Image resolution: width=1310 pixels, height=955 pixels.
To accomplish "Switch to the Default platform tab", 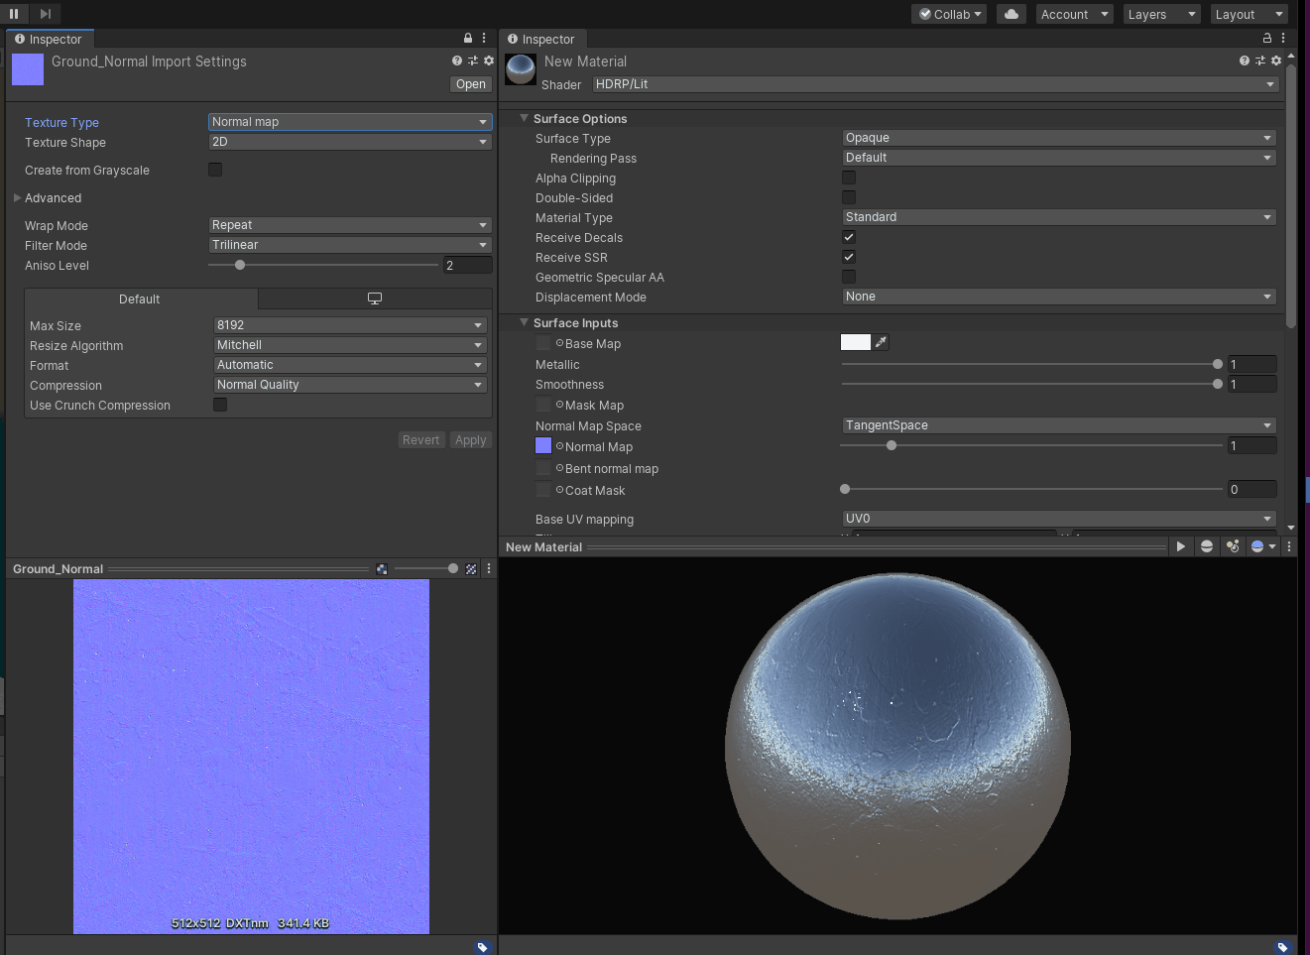I will coord(139,298).
